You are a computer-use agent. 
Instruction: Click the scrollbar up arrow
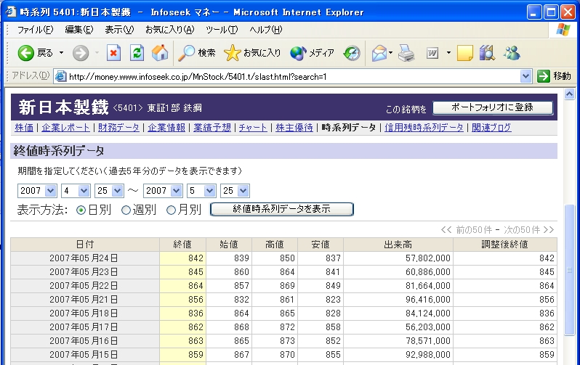coord(570,94)
